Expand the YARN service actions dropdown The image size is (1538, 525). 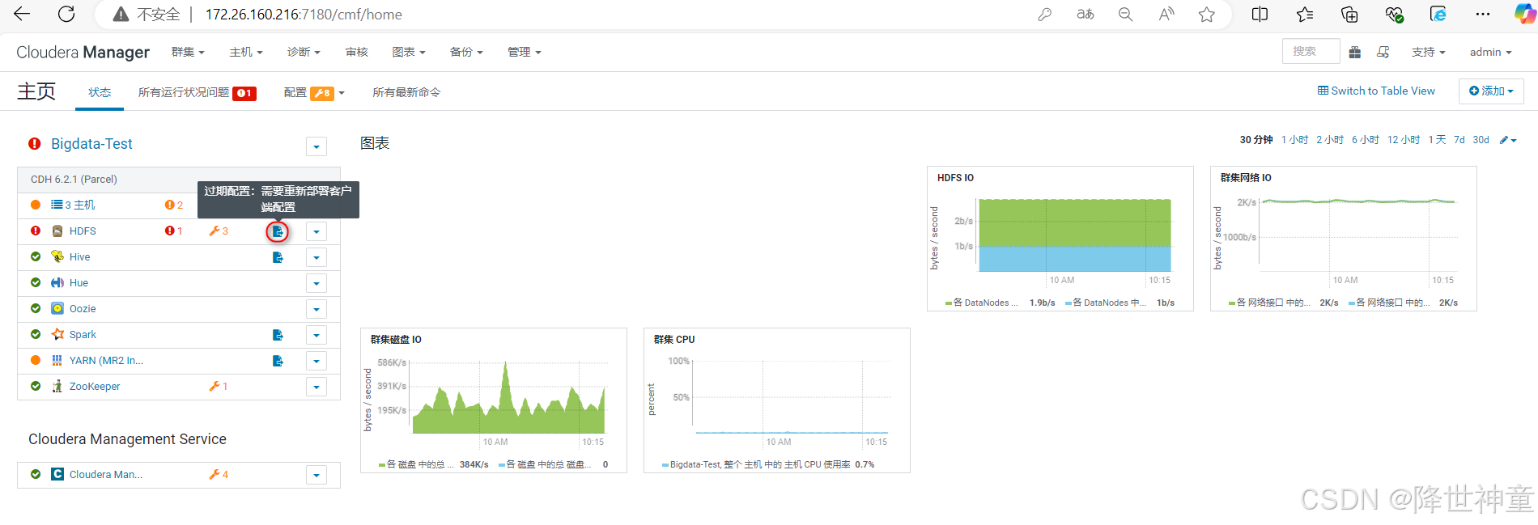[x=317, y=361]
